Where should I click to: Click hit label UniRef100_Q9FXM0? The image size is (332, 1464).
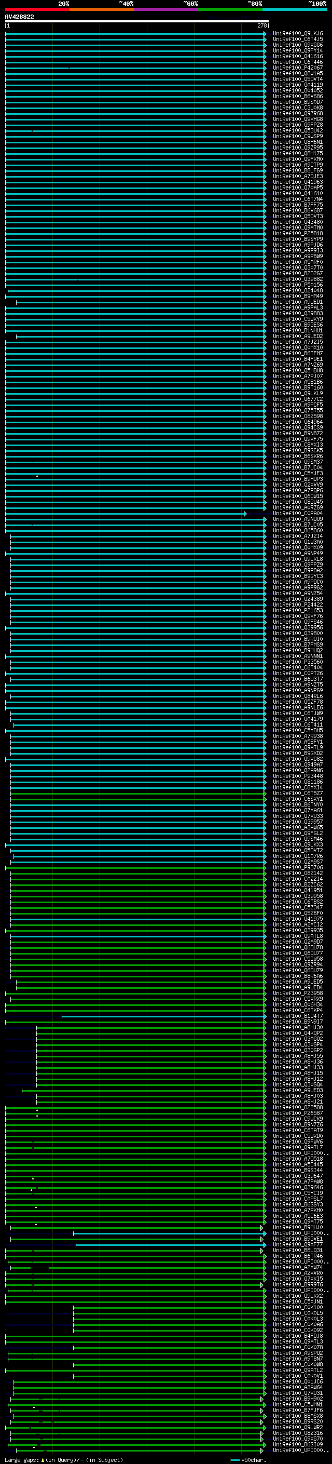(x=297, y=159)
